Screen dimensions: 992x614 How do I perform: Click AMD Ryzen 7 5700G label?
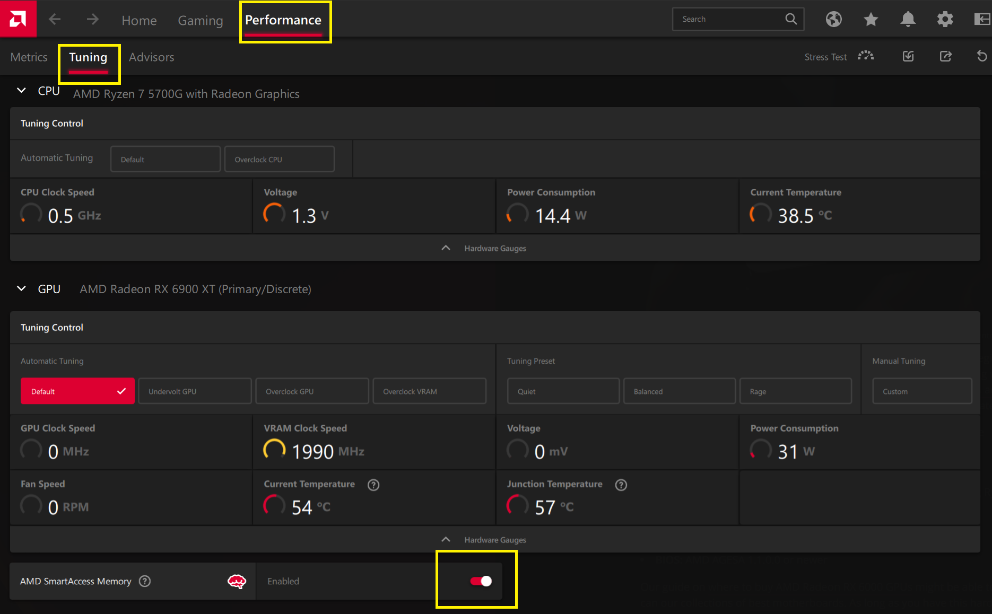186,94
